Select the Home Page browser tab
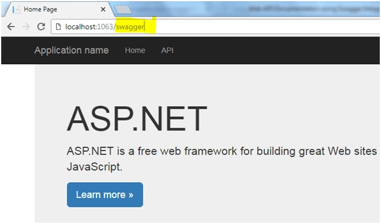Screen dimensions: 381x224 point(58,9)
